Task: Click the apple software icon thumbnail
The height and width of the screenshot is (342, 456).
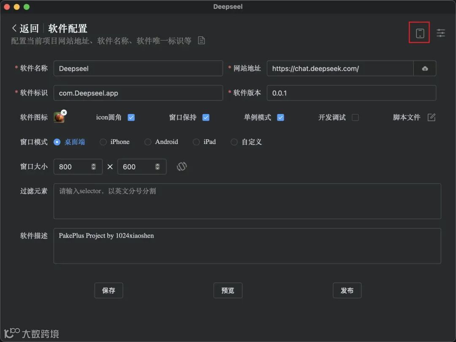Action: point(59,117)
